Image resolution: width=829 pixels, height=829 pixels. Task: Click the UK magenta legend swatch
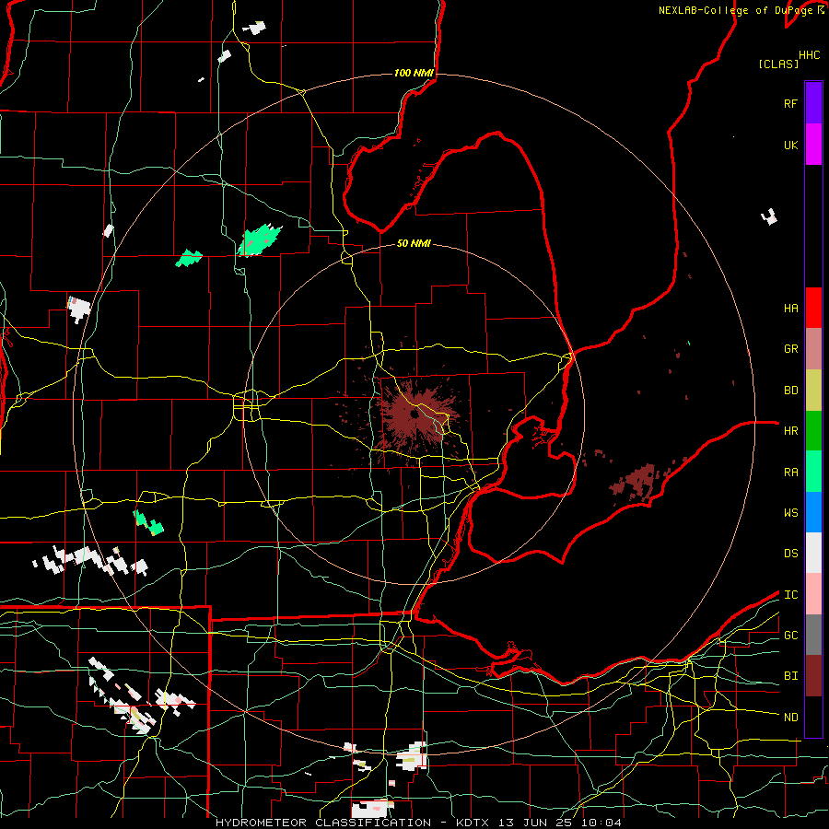[x=813, y=145]
